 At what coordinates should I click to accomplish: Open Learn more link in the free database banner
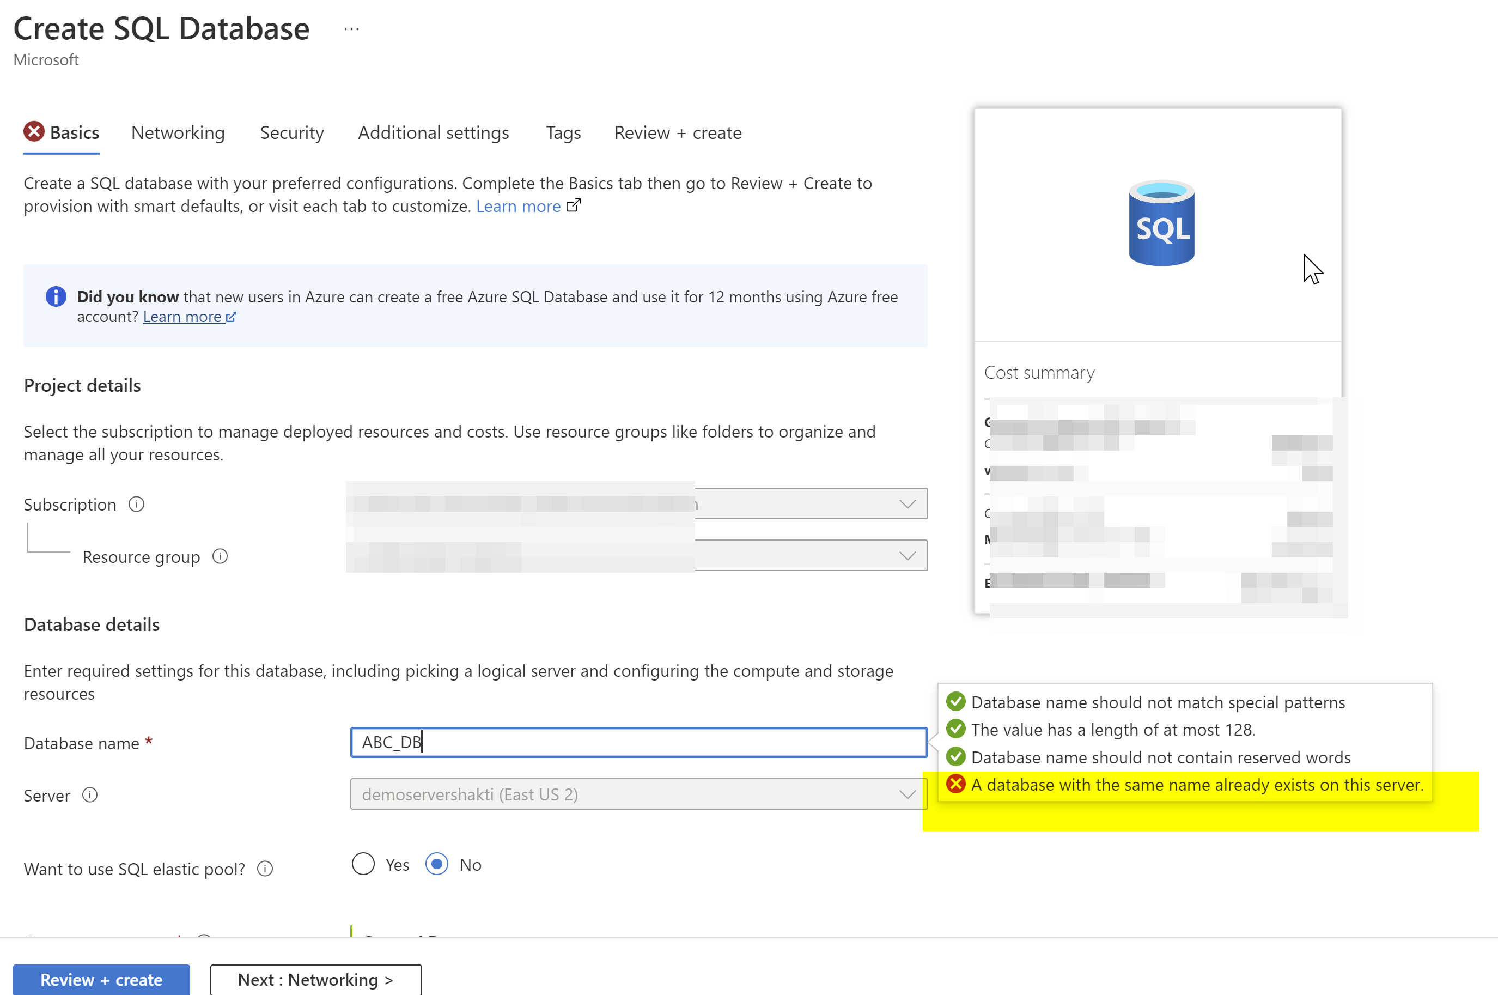182,317
